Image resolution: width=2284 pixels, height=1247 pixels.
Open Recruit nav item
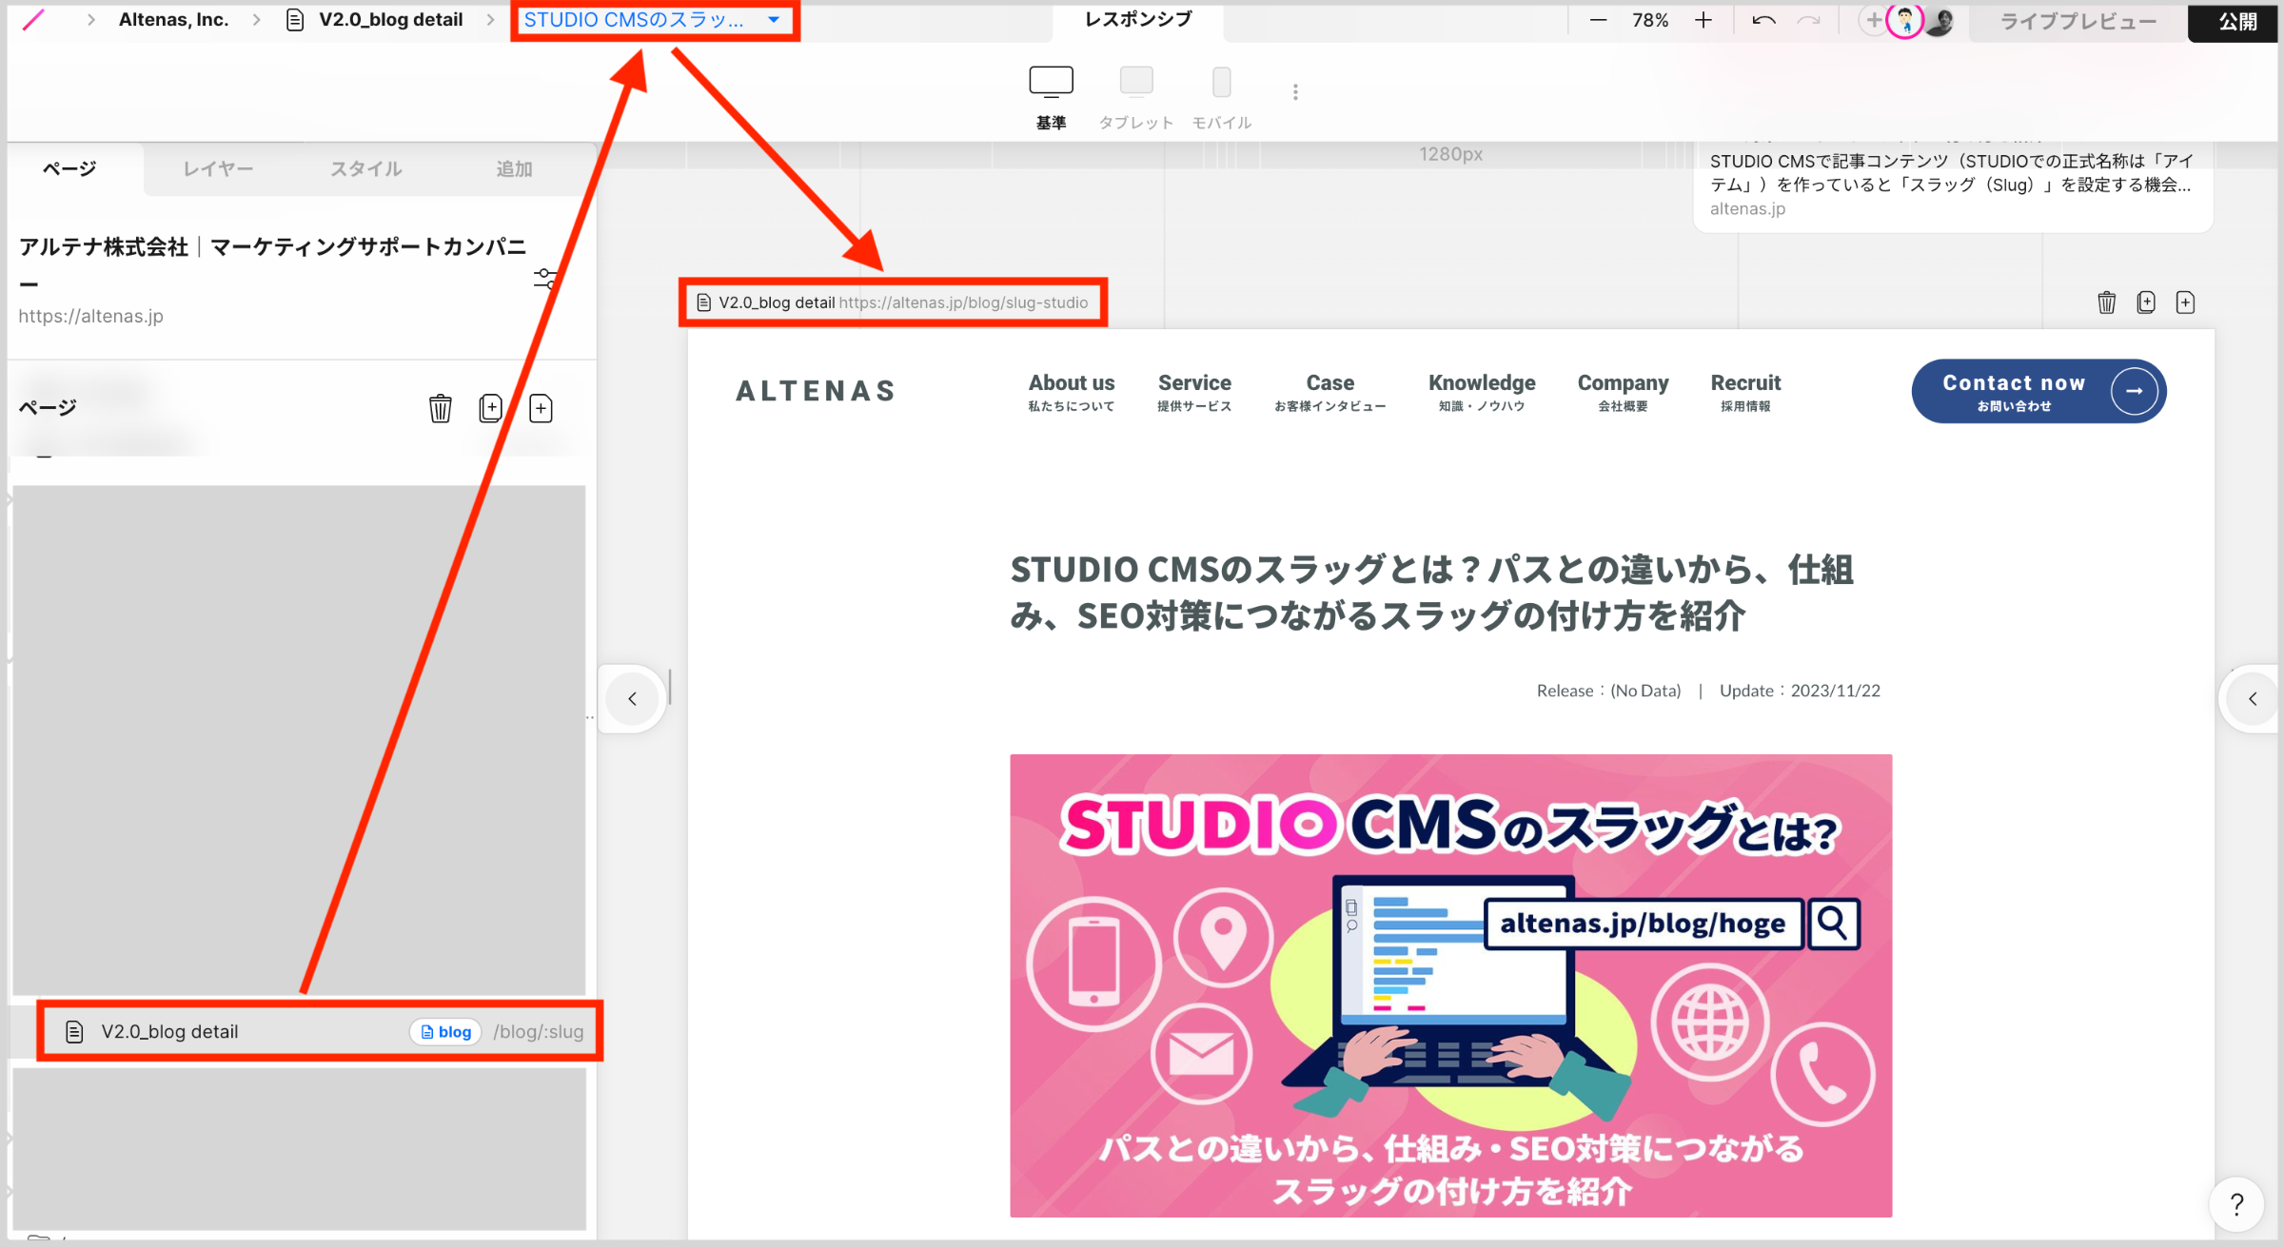pyautogui.click(x=1745, y=391)
